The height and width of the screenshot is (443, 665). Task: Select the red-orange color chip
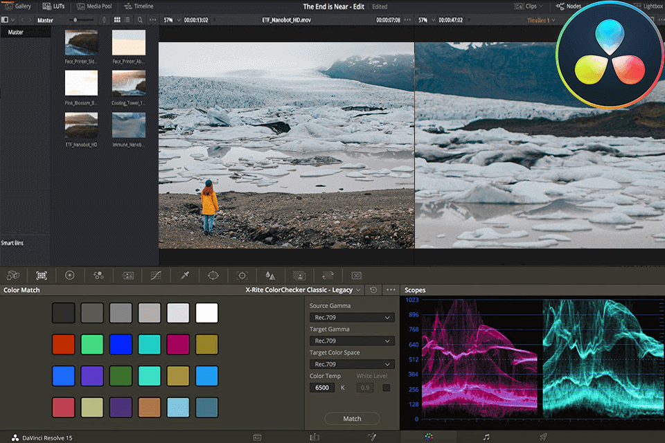click(64, 344)
